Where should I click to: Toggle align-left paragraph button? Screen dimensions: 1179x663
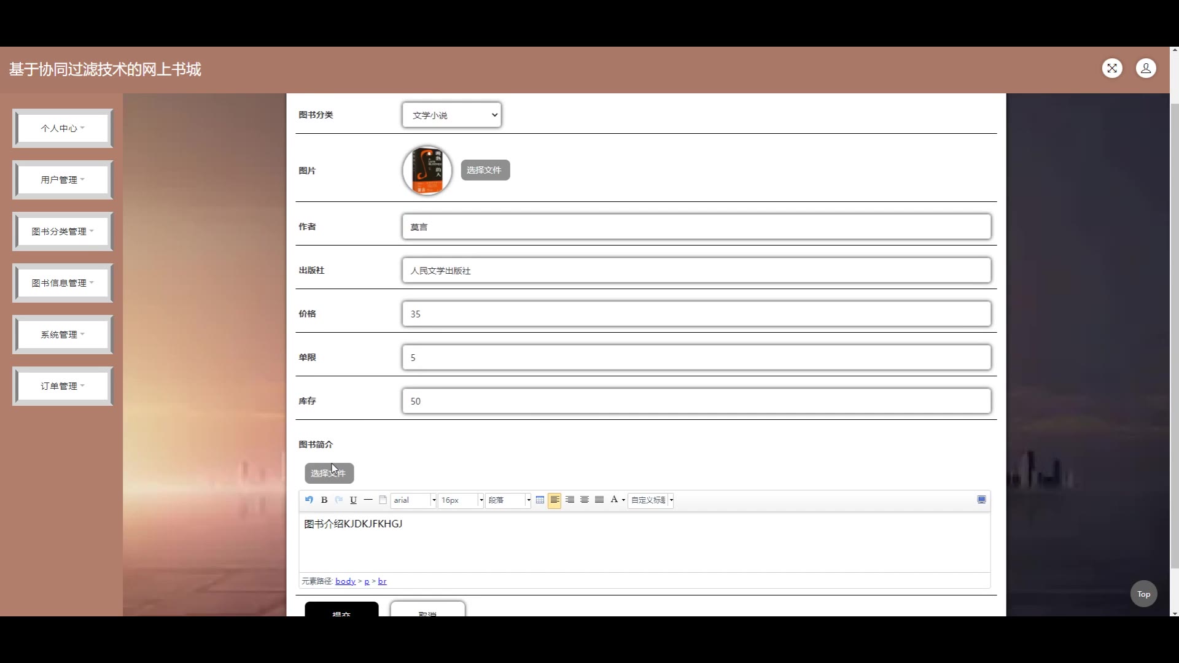coord(554,500)
